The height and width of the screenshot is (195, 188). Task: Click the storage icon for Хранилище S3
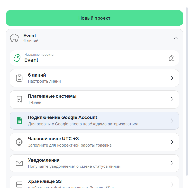click(19, 185)
